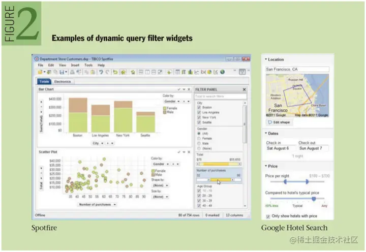This screenshot has height=252, width=366.
Task: Select the (None) gender radio button
Action: click(199, 148)
